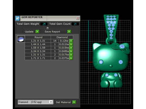Click the 0.048tw weight cell
Viewport: 146px width, 109px height.
tap(64, 51)
